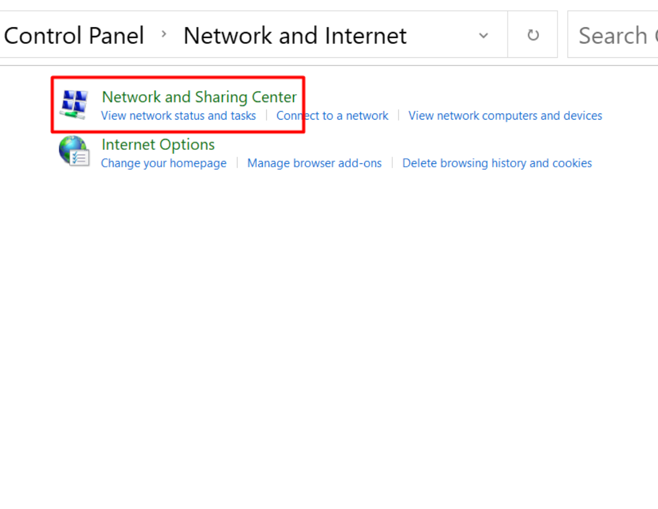
Task: Refresh the Control Panel view
Action: click(x=533, y=35)
